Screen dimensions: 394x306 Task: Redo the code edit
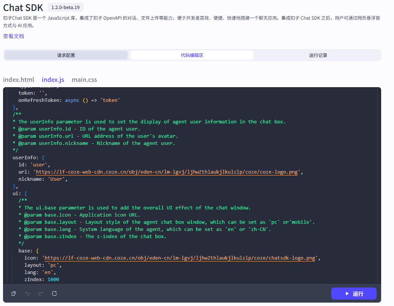(x=41, y=294)
